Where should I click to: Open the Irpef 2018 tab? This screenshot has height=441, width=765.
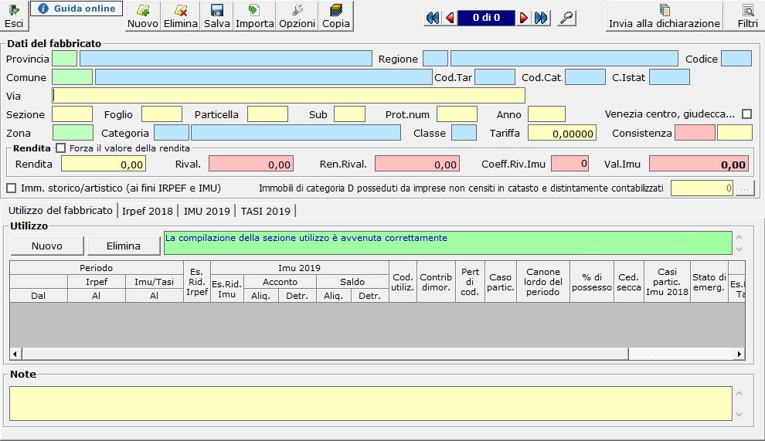tap(148, 211)
